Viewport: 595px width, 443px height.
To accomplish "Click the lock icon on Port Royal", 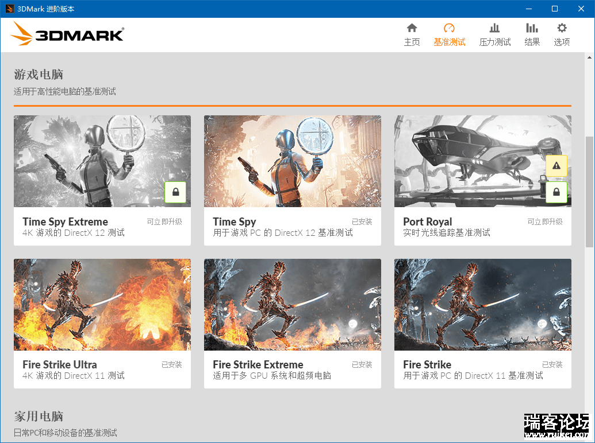I will pos(556,192).
